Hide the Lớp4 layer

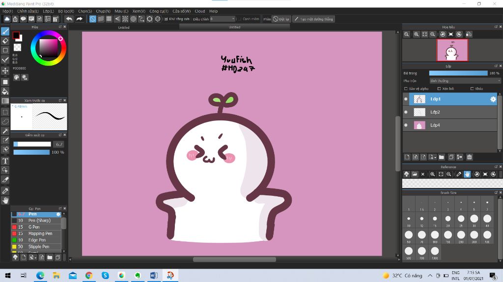click(x=406, y=125)
